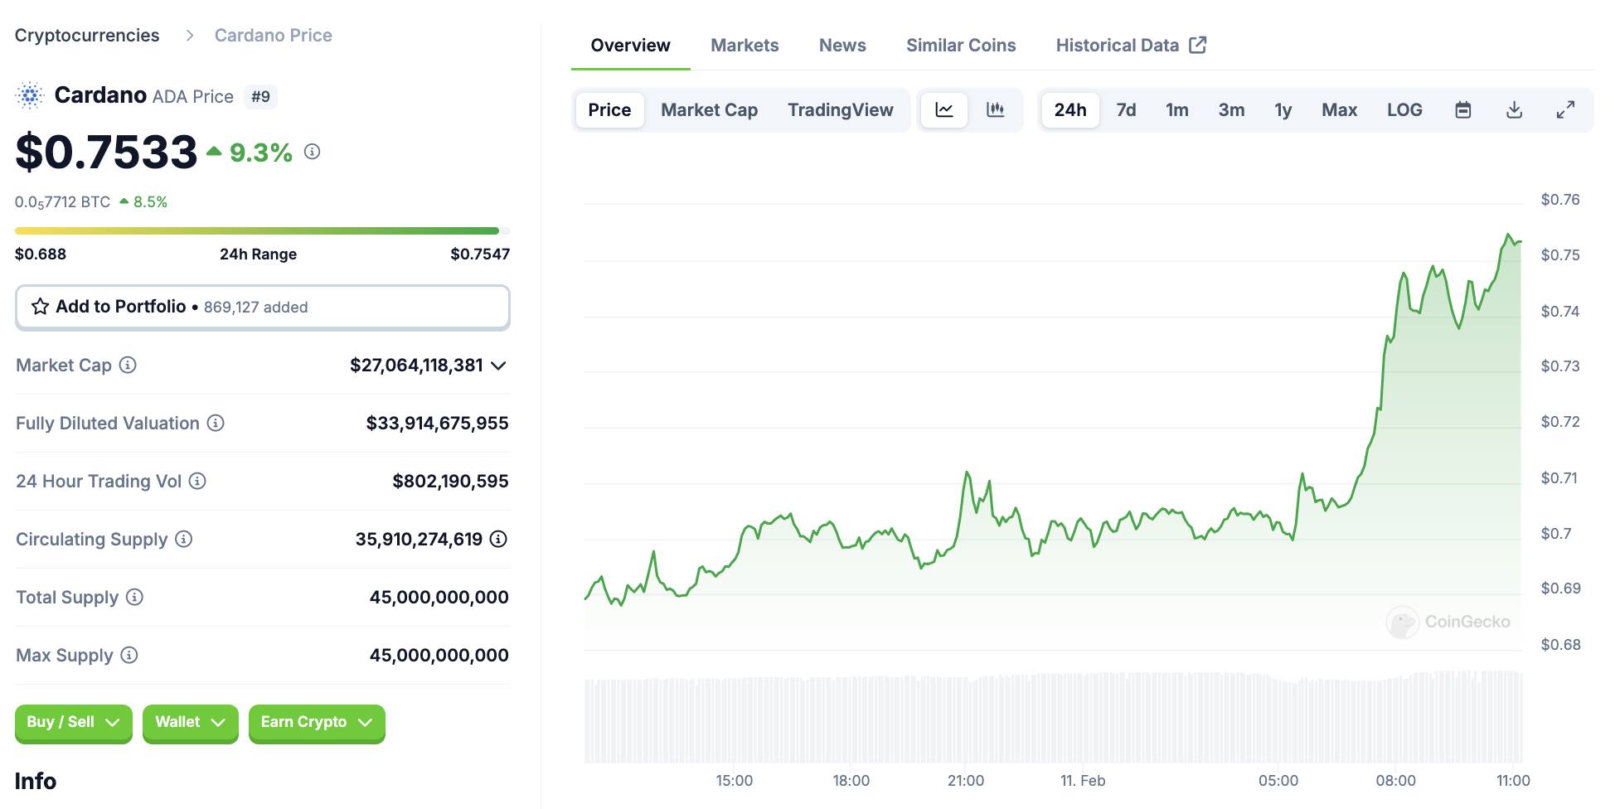1615x809 pixels.
Task: Open Fully Diluted Valuation info icon
Action: pos(216,423)
